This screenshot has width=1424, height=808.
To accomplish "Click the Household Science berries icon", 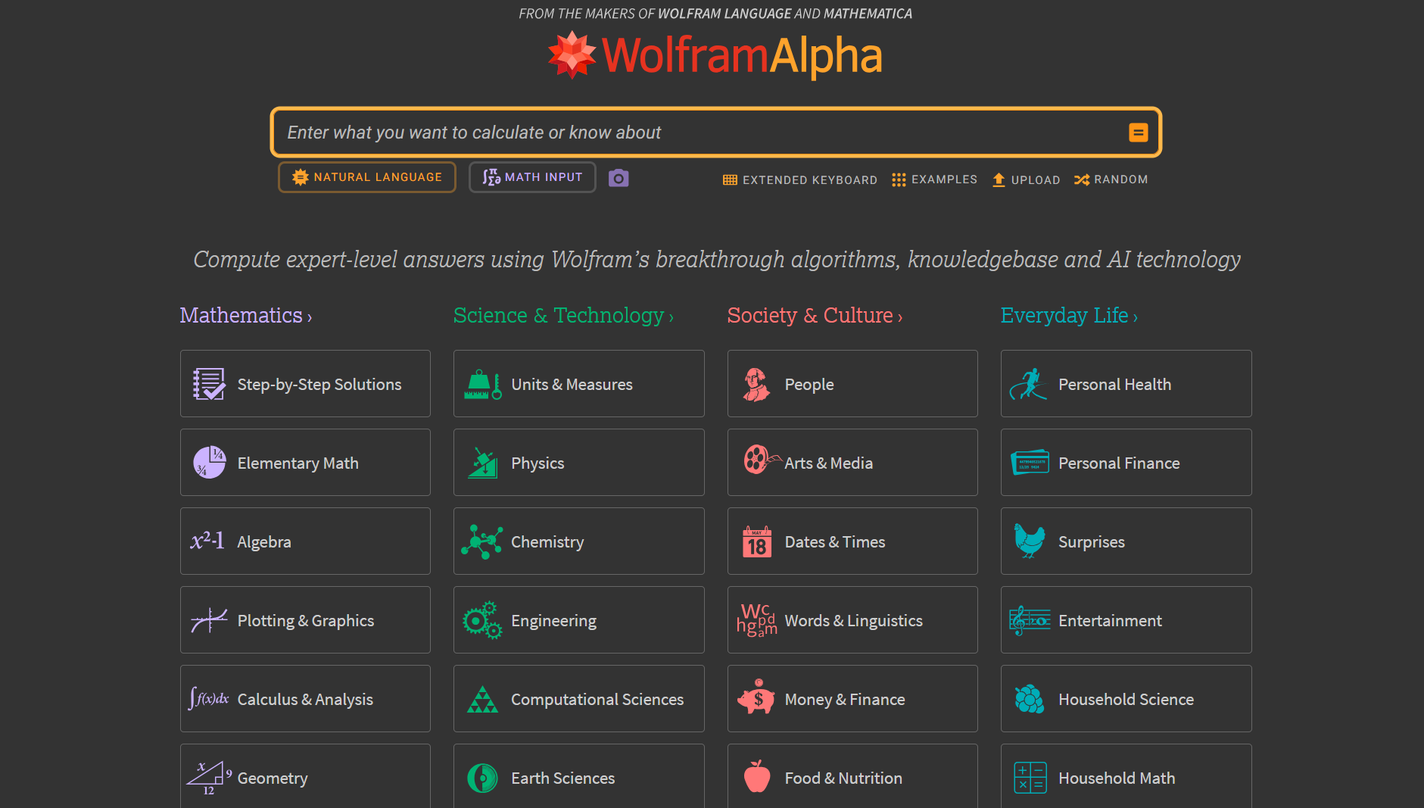I will click(x=1030, y=699).
